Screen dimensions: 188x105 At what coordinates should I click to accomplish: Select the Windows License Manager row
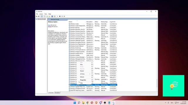coord(93,57)
